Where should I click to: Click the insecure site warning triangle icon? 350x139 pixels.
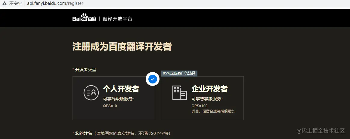click(5, 3)
